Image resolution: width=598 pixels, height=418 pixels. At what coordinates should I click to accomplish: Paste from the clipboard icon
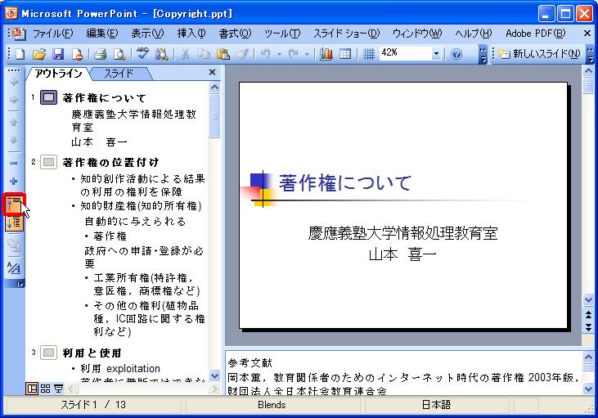pos(223,54)
